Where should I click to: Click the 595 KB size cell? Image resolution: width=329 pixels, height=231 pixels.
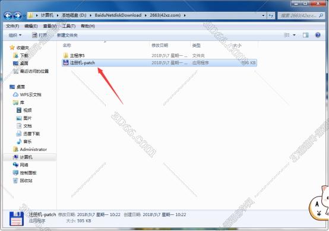pyautogui.click(x=249, y=62)
